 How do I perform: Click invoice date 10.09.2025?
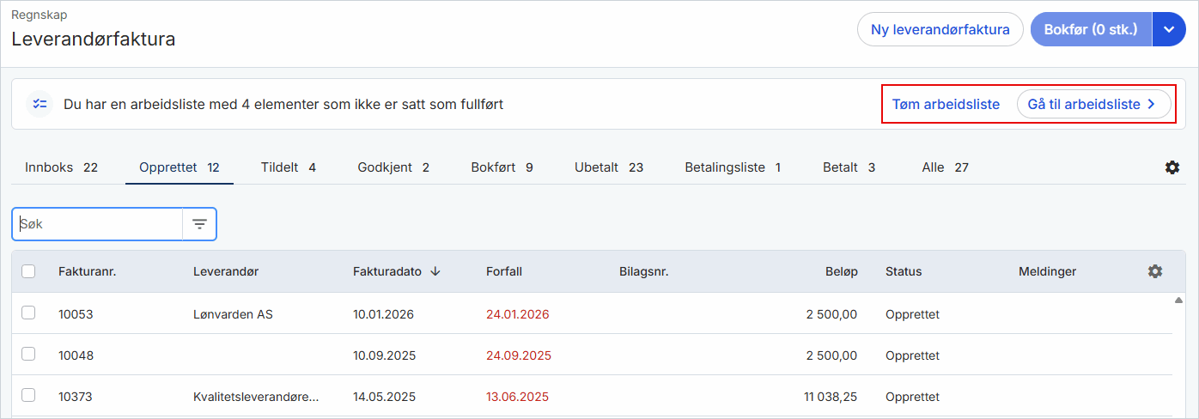pyautogui.click(x=385, y=355)
